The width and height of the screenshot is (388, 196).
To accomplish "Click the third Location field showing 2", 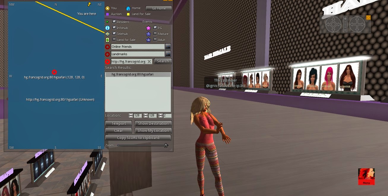I will pos(167,116).
